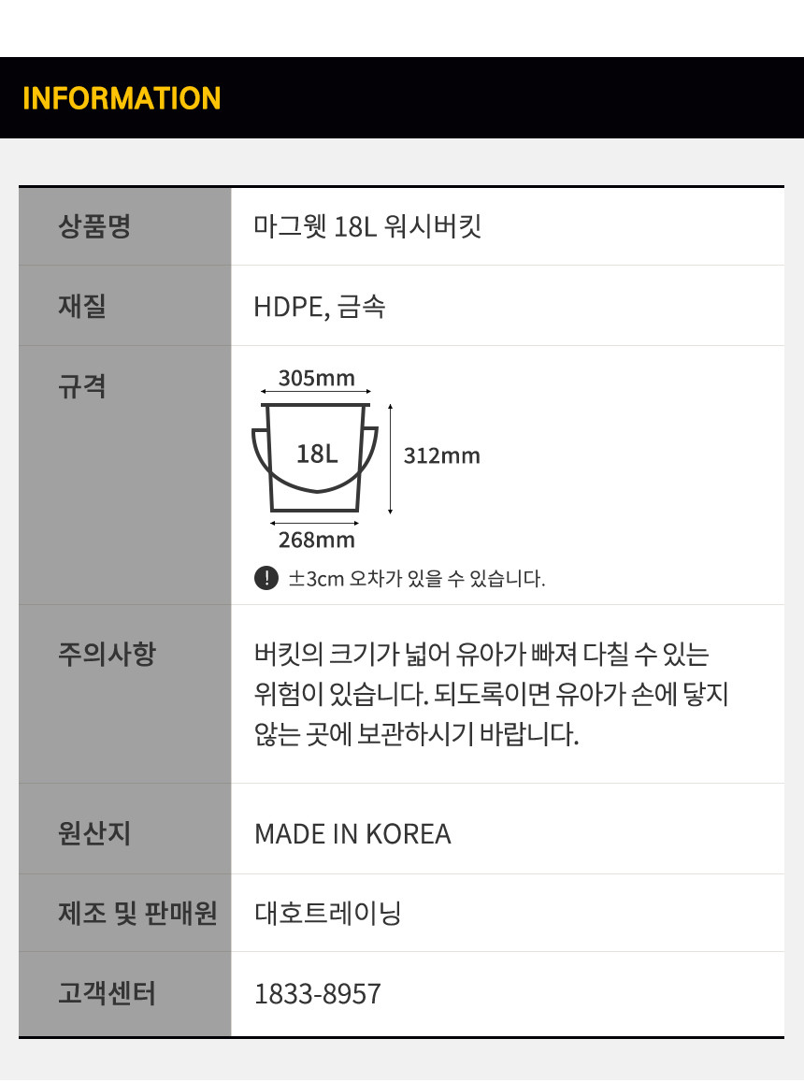Screen dimensions: 804x1082
Task: Click the 268mm bottom width dimension
Action: click(316, 540)
